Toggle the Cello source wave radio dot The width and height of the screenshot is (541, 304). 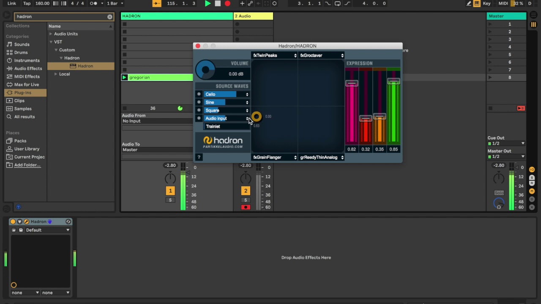click(199, 94)
